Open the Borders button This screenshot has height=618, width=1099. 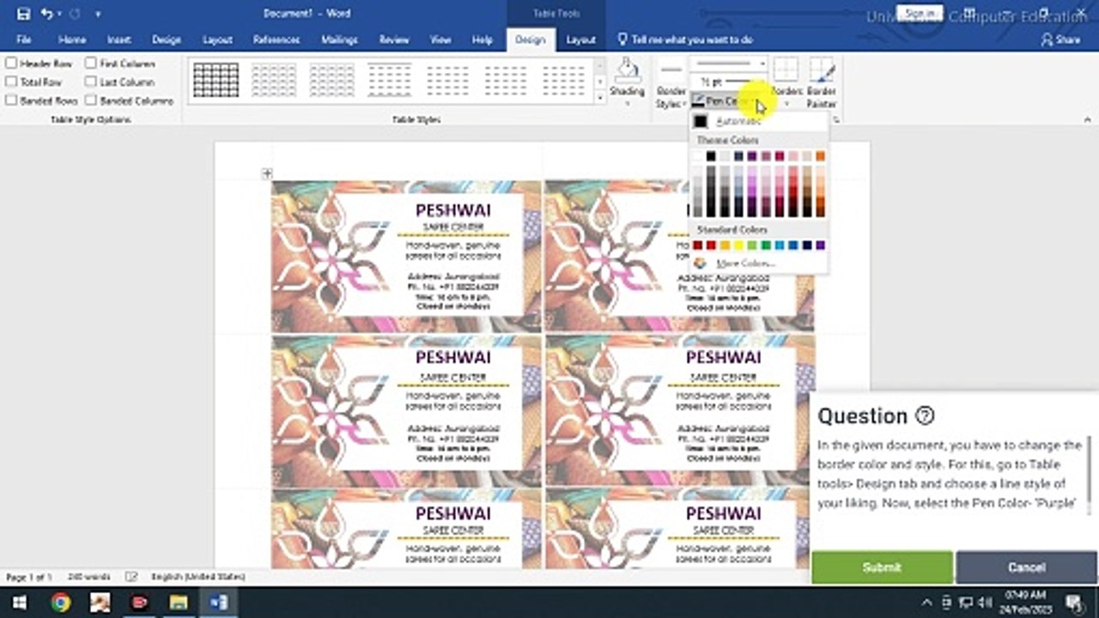coord(786,82)
